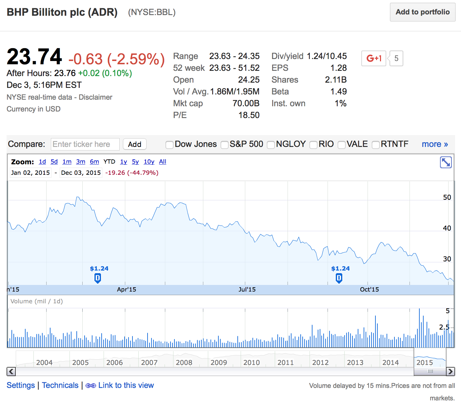
Task: Choose the All zoom range
Action: 163,162
